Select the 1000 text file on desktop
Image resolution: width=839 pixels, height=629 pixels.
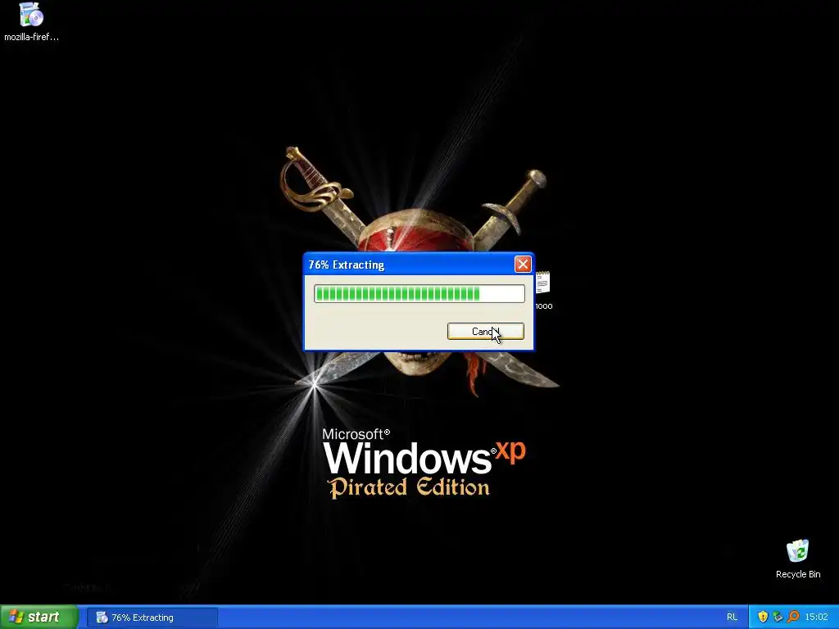point(543,291)
